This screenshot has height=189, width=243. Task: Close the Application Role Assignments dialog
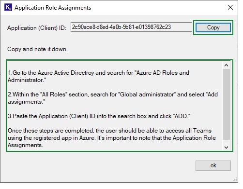point(230,7)
